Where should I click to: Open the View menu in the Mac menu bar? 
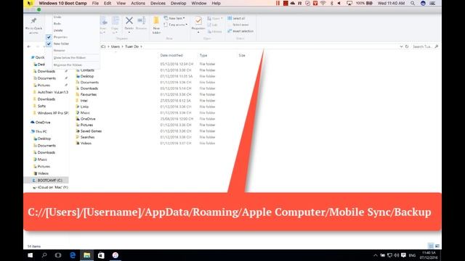tap(121, 3)
